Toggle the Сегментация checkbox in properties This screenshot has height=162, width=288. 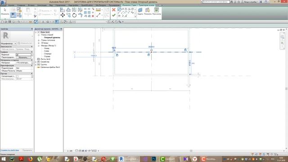(x=17, y=76)
